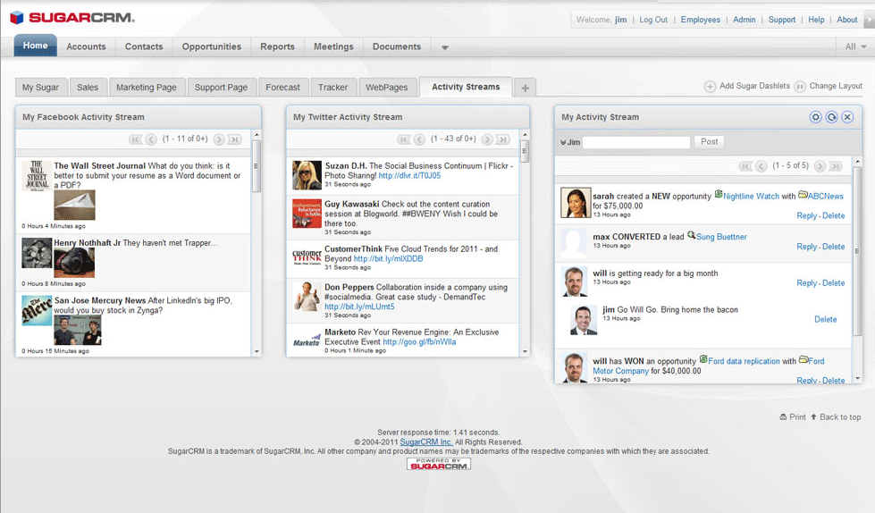Refresh the My Activity Stream dashlet
This screenshot has height=513, width=875.
[x=831, y=117]
